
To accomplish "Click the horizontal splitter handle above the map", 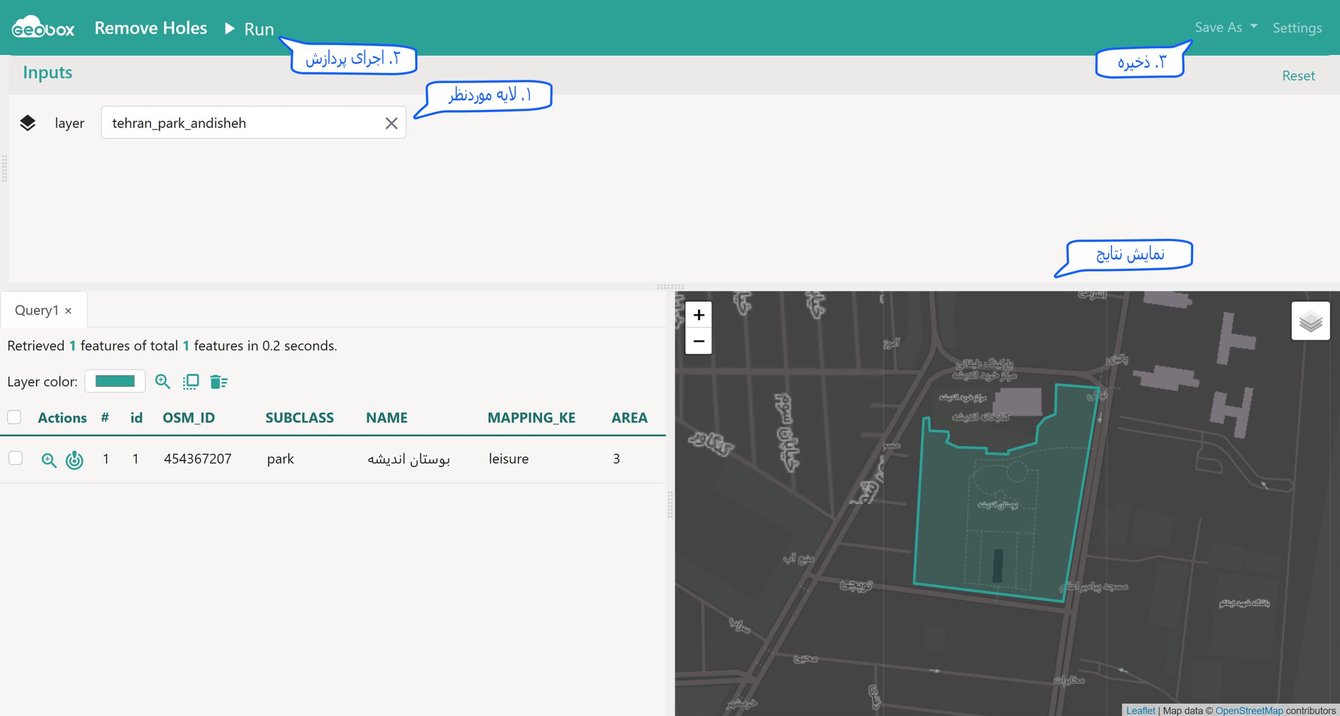I will [670, 286].
